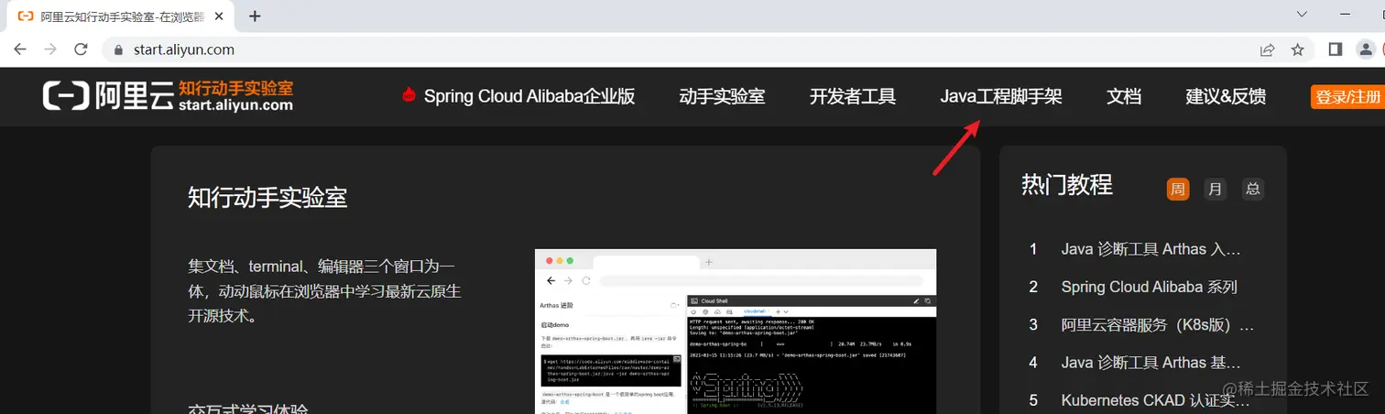Switch hot tutorials to 总 ranking
The width and height of the screenshot is (1385, 414).
click(1252, 190)
